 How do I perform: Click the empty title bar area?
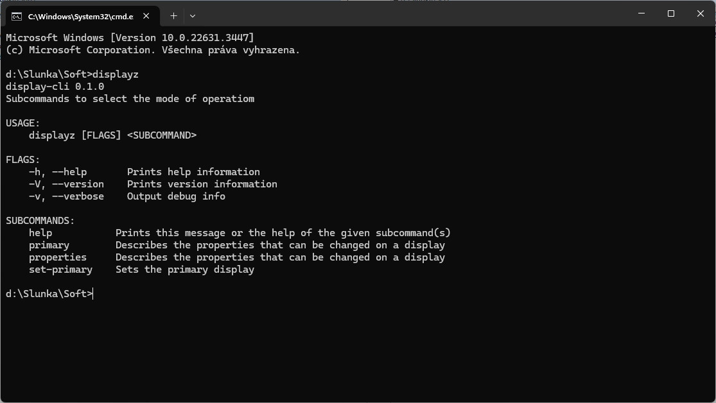411,13
